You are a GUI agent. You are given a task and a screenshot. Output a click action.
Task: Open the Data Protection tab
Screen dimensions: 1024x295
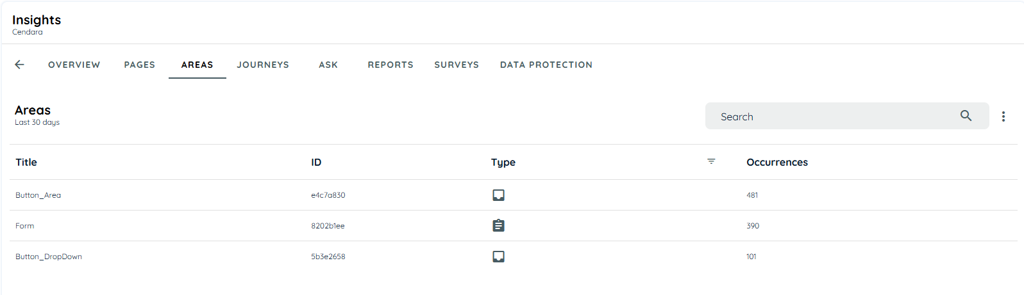[x=546, y=65]
